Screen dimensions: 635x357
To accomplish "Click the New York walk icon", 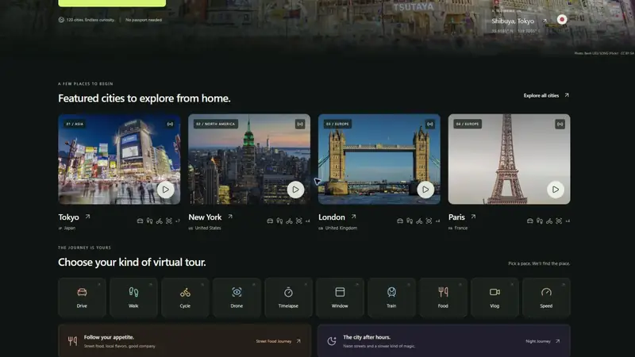I will coord(280,221).
